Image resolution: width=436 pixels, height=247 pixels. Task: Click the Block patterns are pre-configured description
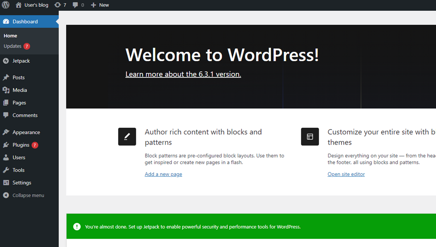214,159
